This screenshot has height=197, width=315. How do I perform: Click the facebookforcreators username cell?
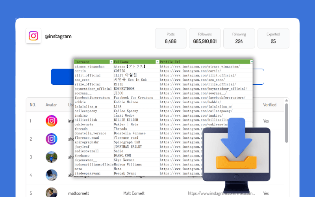pyautogui.click(x=92, y=97)
